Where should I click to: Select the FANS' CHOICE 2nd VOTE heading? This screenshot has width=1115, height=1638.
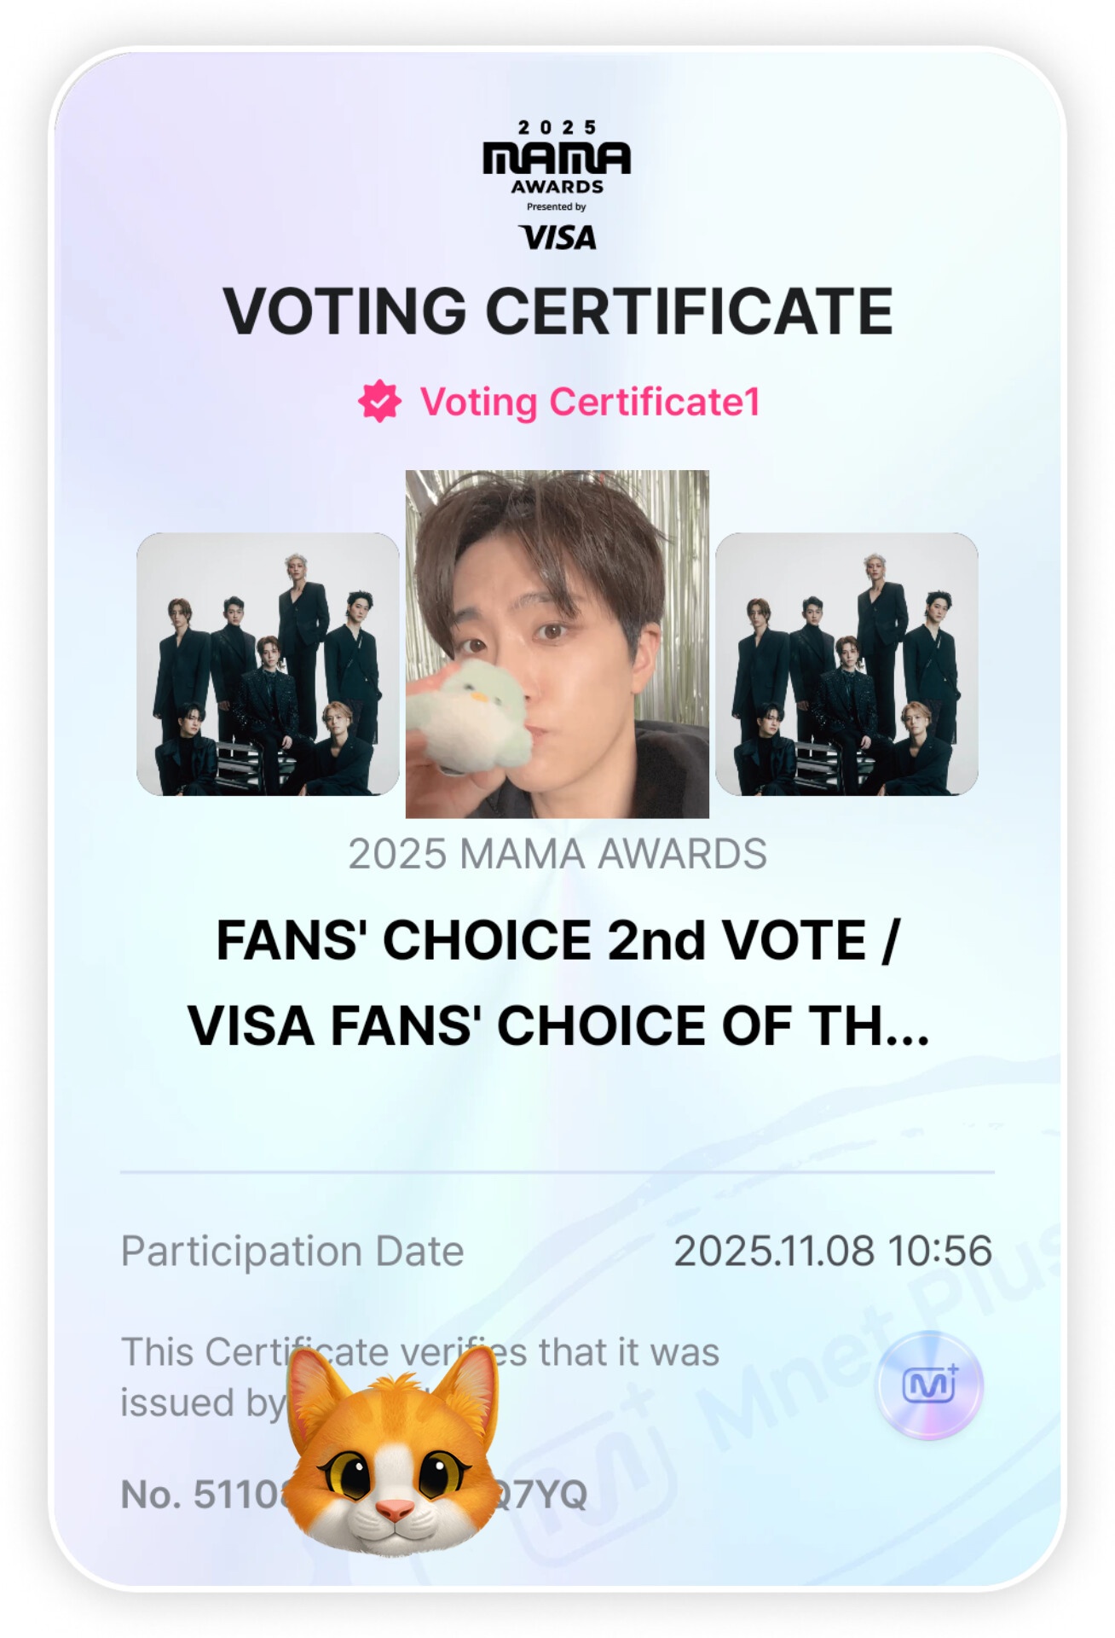click(x=557, y=941)
